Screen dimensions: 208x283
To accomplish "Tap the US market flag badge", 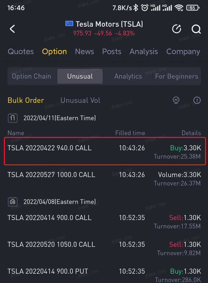I will [x=69, y=24].
